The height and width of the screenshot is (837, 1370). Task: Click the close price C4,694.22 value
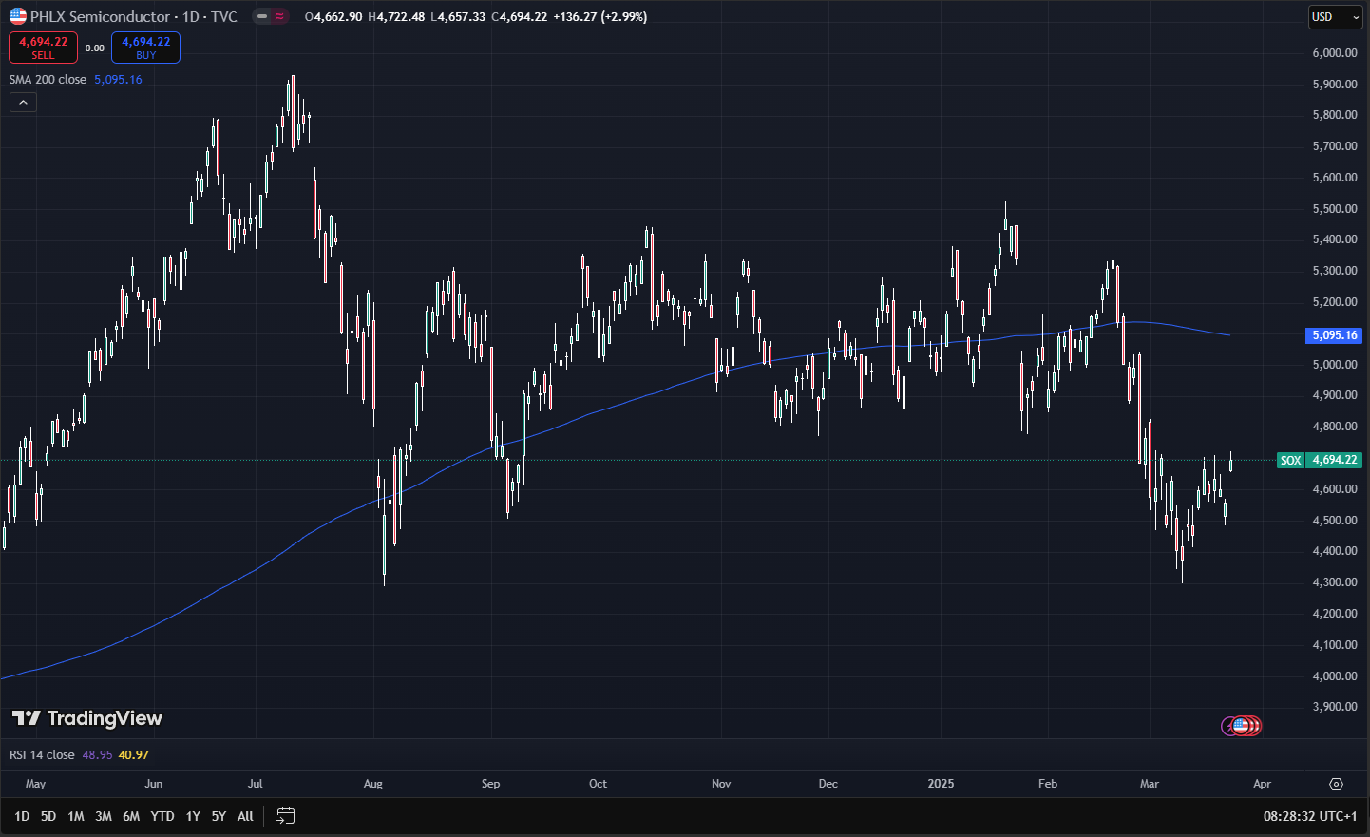tap(520, 17)
